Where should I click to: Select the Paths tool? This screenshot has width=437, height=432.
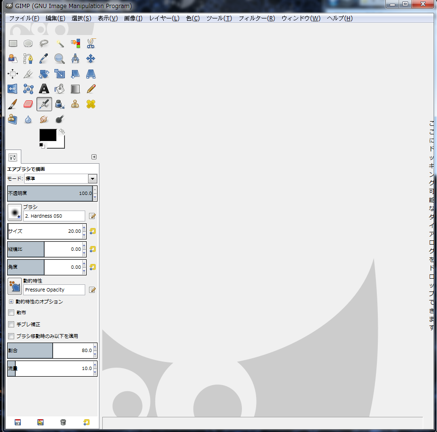[x=28, y=59]
